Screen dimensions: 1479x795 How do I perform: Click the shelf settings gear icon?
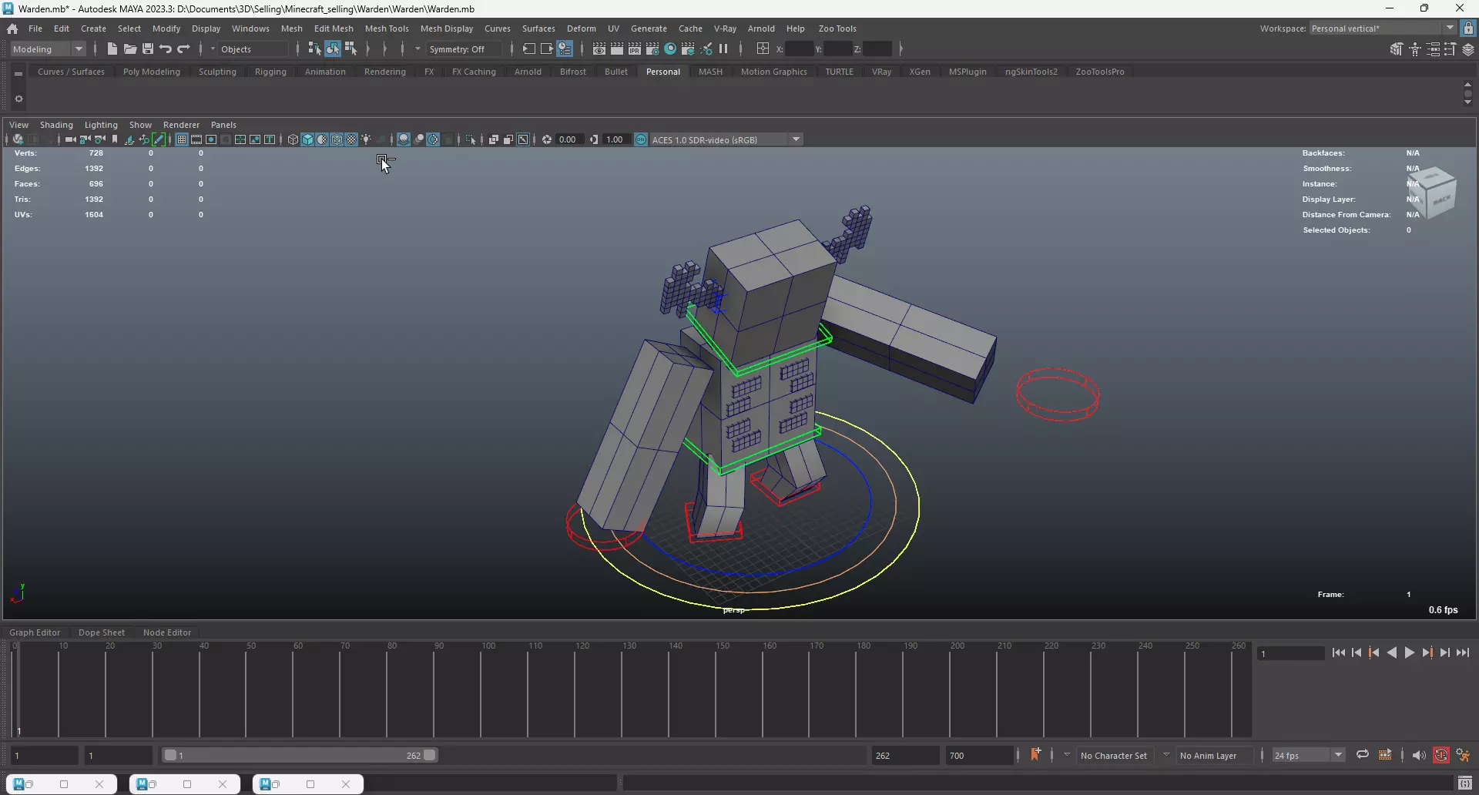tap(18, 99)
